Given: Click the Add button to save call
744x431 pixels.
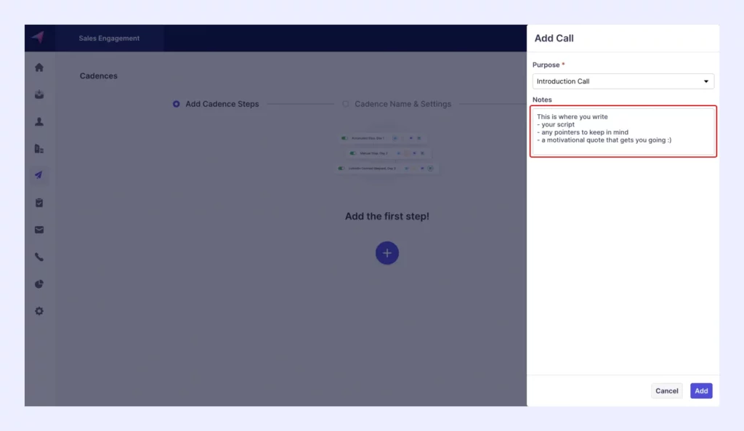Looking at the screenshot, I should pos(700,391).
